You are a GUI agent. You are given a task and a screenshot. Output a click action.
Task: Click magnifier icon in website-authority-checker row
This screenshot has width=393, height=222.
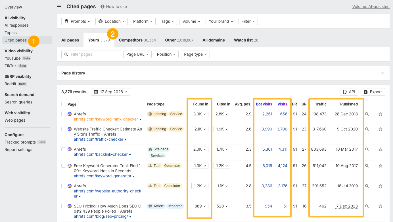point(367,186)
